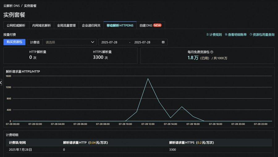The height and width of the screenshot is (157, 278).
Task: Click the help icon beside 每月免费资源包
Action: click(212, 52)
